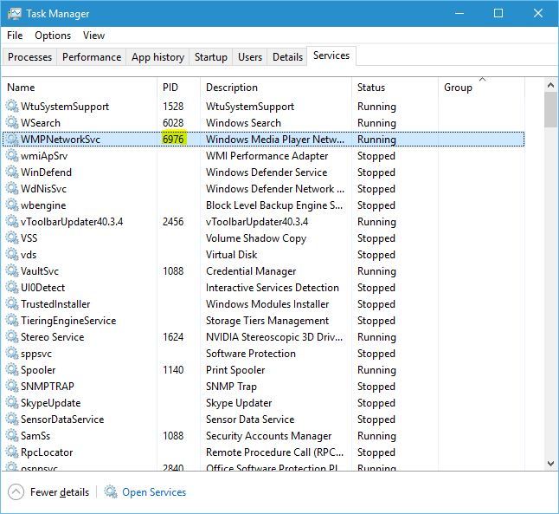Viewport: 559px width, 514px height.
Task: Open the Options menu
Action: tap(53, 36)
